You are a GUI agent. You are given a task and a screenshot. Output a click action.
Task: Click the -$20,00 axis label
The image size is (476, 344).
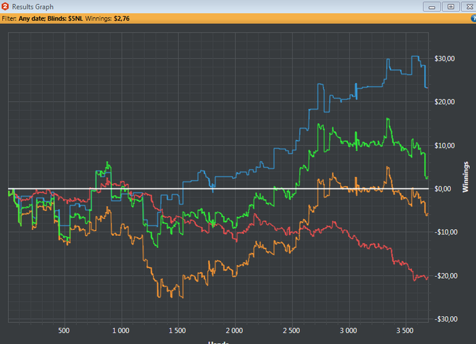point(445,276)
